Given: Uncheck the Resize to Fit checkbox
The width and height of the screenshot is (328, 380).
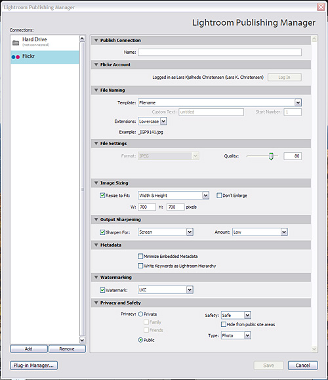Looking at the screenshot, I should 102,196.
